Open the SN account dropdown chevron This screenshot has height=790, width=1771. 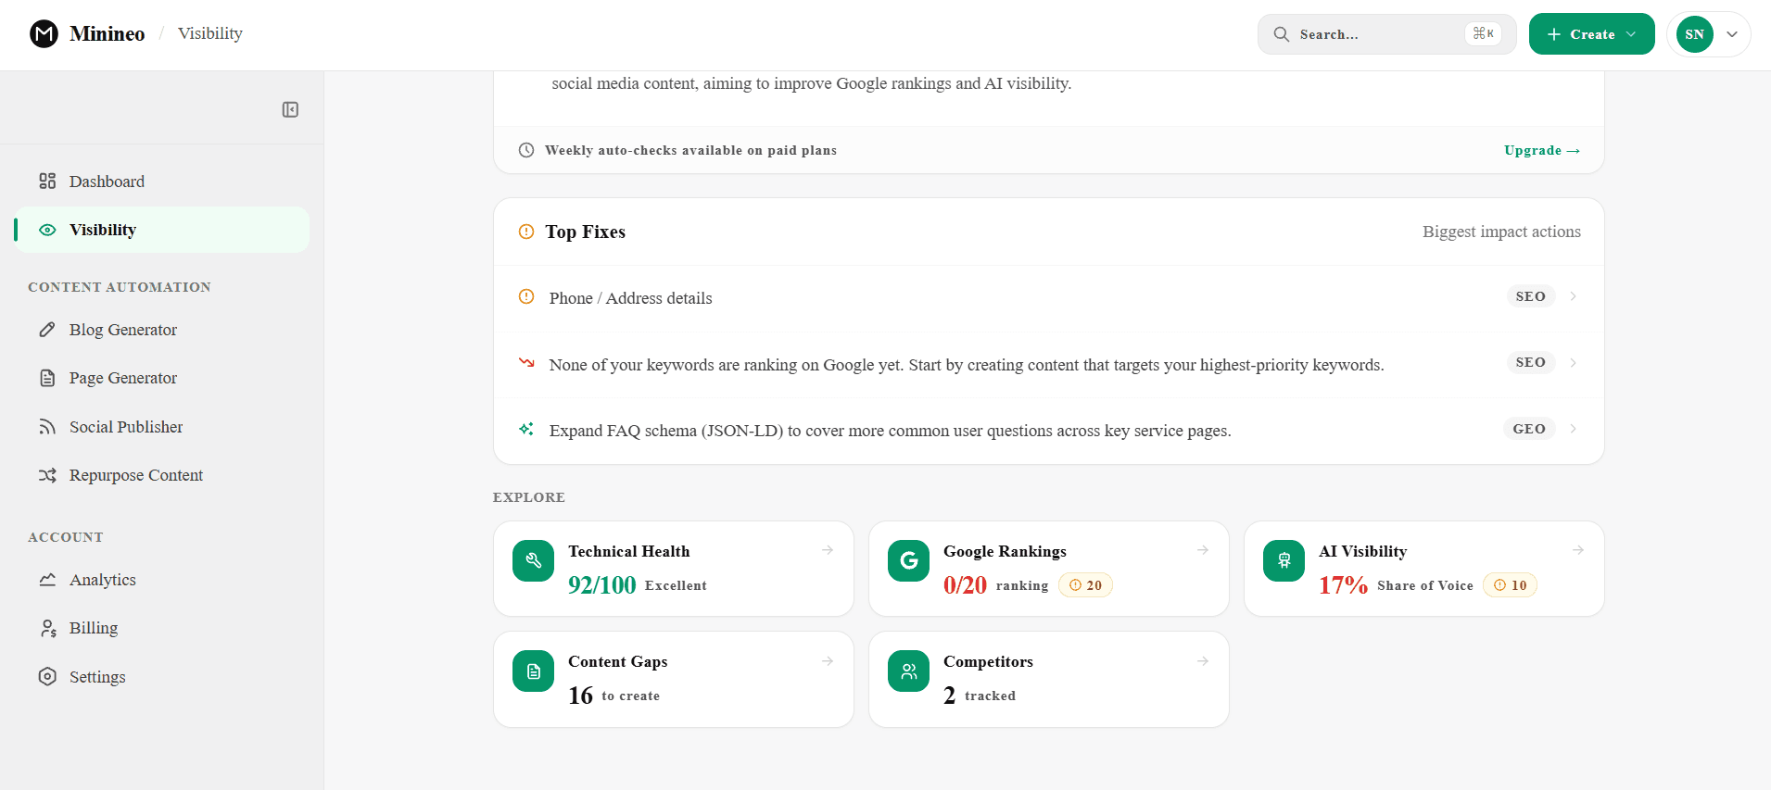[x=1731, y=34]
